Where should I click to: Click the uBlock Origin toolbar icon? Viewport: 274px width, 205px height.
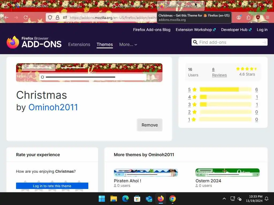coord(258,17)
